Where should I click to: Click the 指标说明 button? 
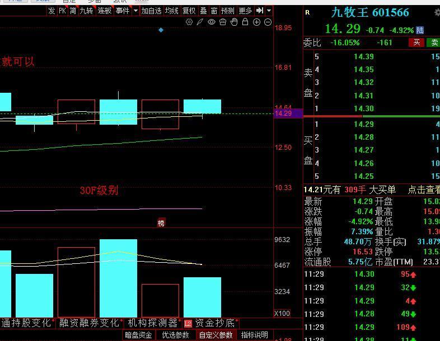(254, 335)
